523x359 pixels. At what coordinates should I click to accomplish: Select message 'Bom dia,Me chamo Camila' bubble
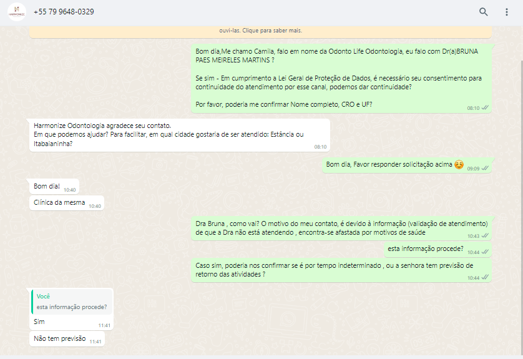tap(341, 78)
